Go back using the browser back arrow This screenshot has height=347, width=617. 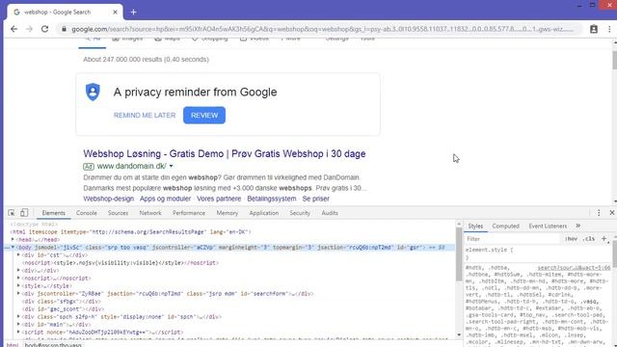pyautogui.click(x=14, y=29)
